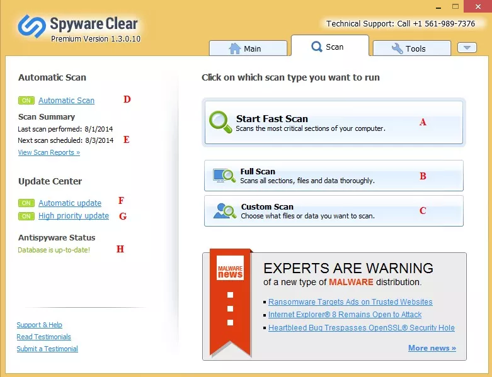Image resolution: width=492 pixels, height=377 pixels.
Task: Click the Automatic update link
Action: (x=70, y=203)
